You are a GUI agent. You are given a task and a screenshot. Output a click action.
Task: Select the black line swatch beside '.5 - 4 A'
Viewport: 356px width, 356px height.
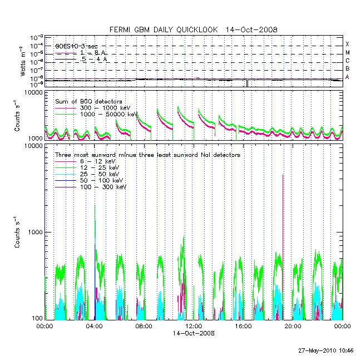[x=66, y=60]
